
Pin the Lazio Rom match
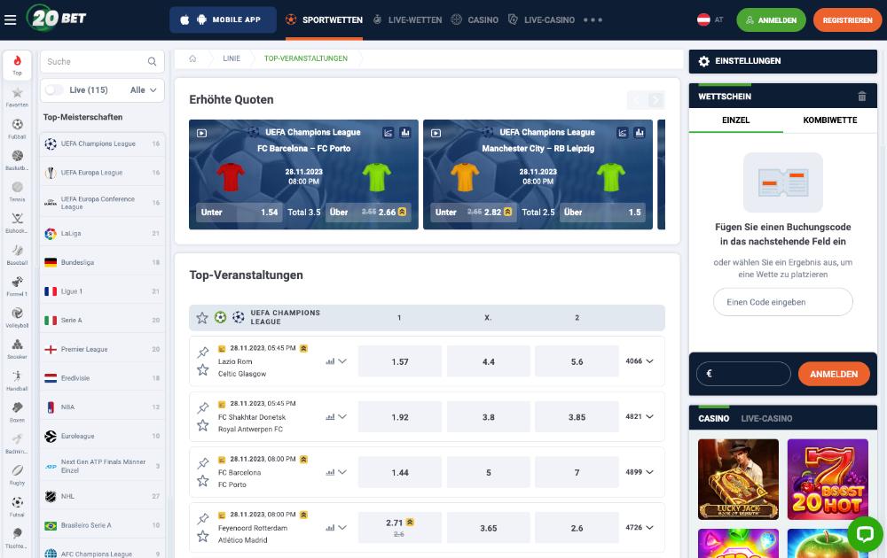click(x=203, y=353)
